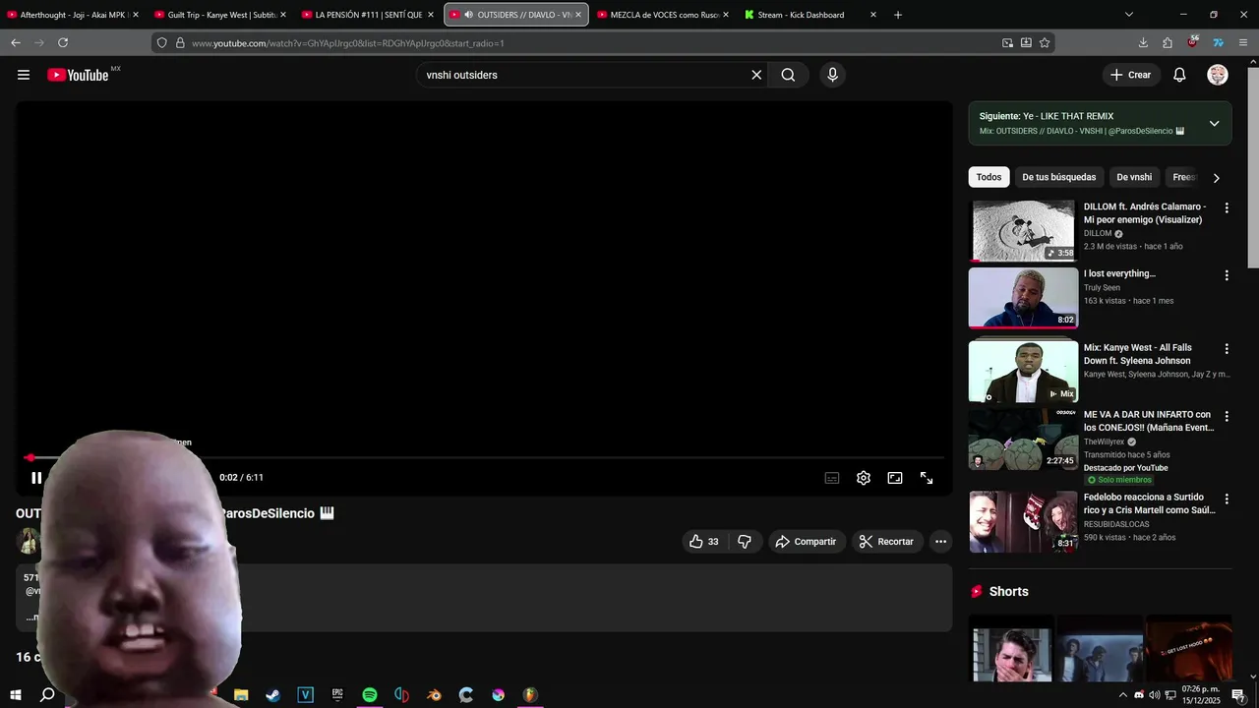Open Spotify from the taskbar
1259x708 pixels.
coord(370,695)
